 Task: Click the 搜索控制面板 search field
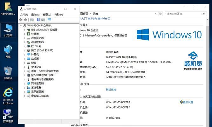click(186, 14)
